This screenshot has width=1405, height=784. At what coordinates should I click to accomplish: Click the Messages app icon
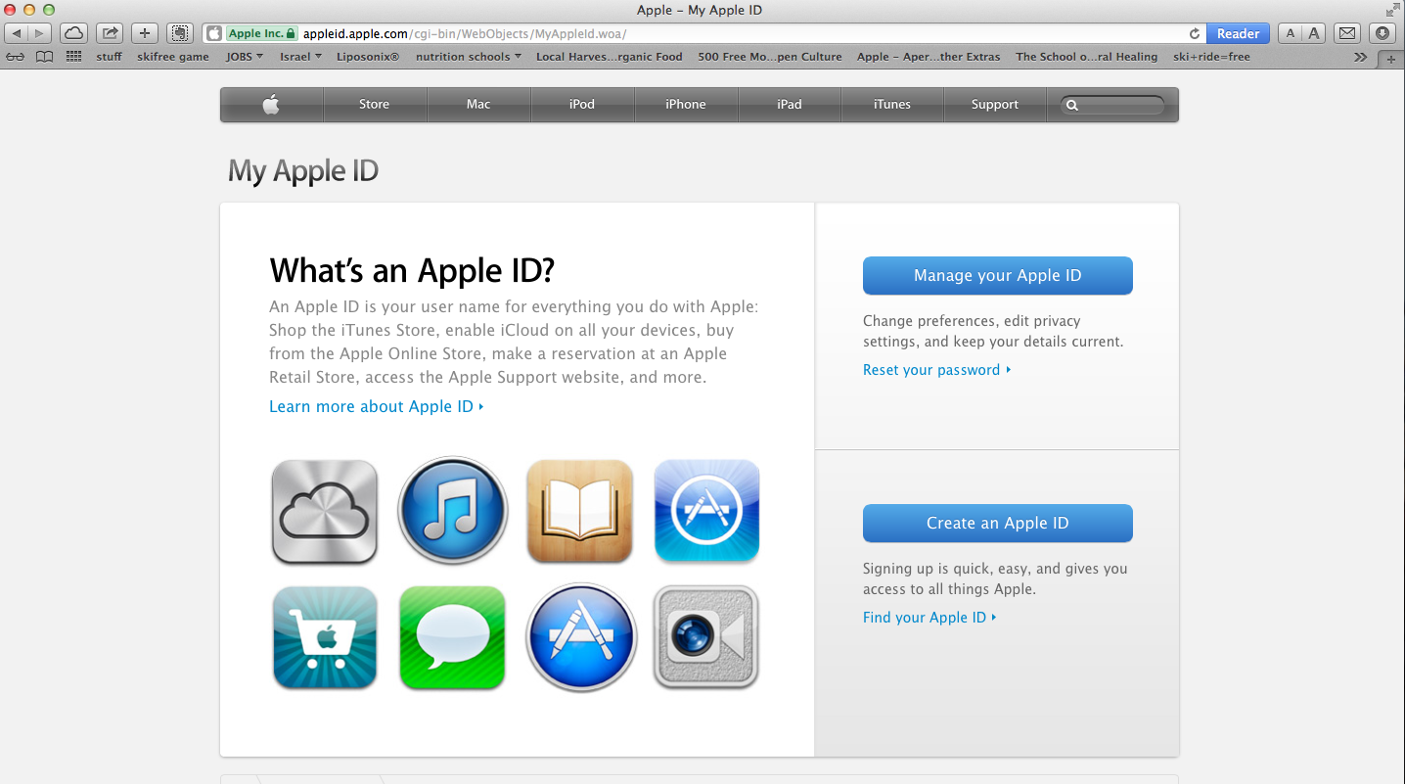click(451, 637)
